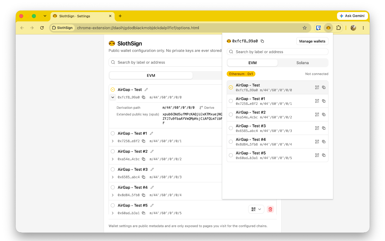Open Manage wallets
This screenshot has height=241, width=385.
[312, 41]
